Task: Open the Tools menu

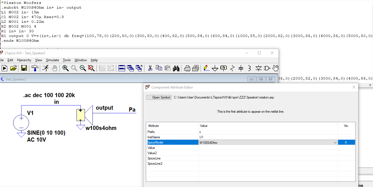Action: coord(67,60)
